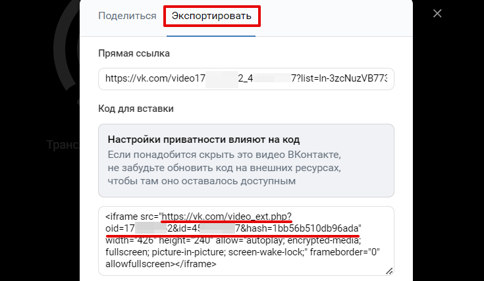Click the Код для вставки label

(140, 107)
